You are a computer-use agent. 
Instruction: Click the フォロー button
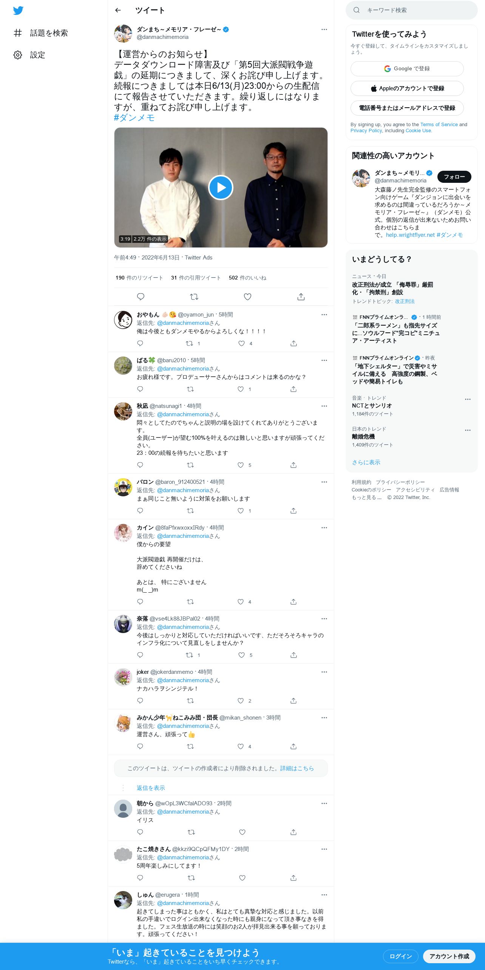tap(454, 177)
